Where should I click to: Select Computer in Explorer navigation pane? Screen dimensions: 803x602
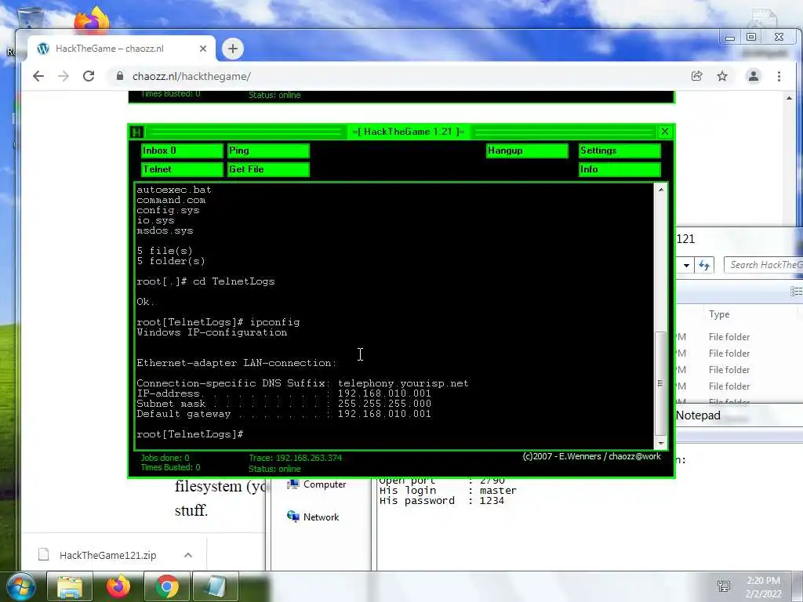point(317,484)
